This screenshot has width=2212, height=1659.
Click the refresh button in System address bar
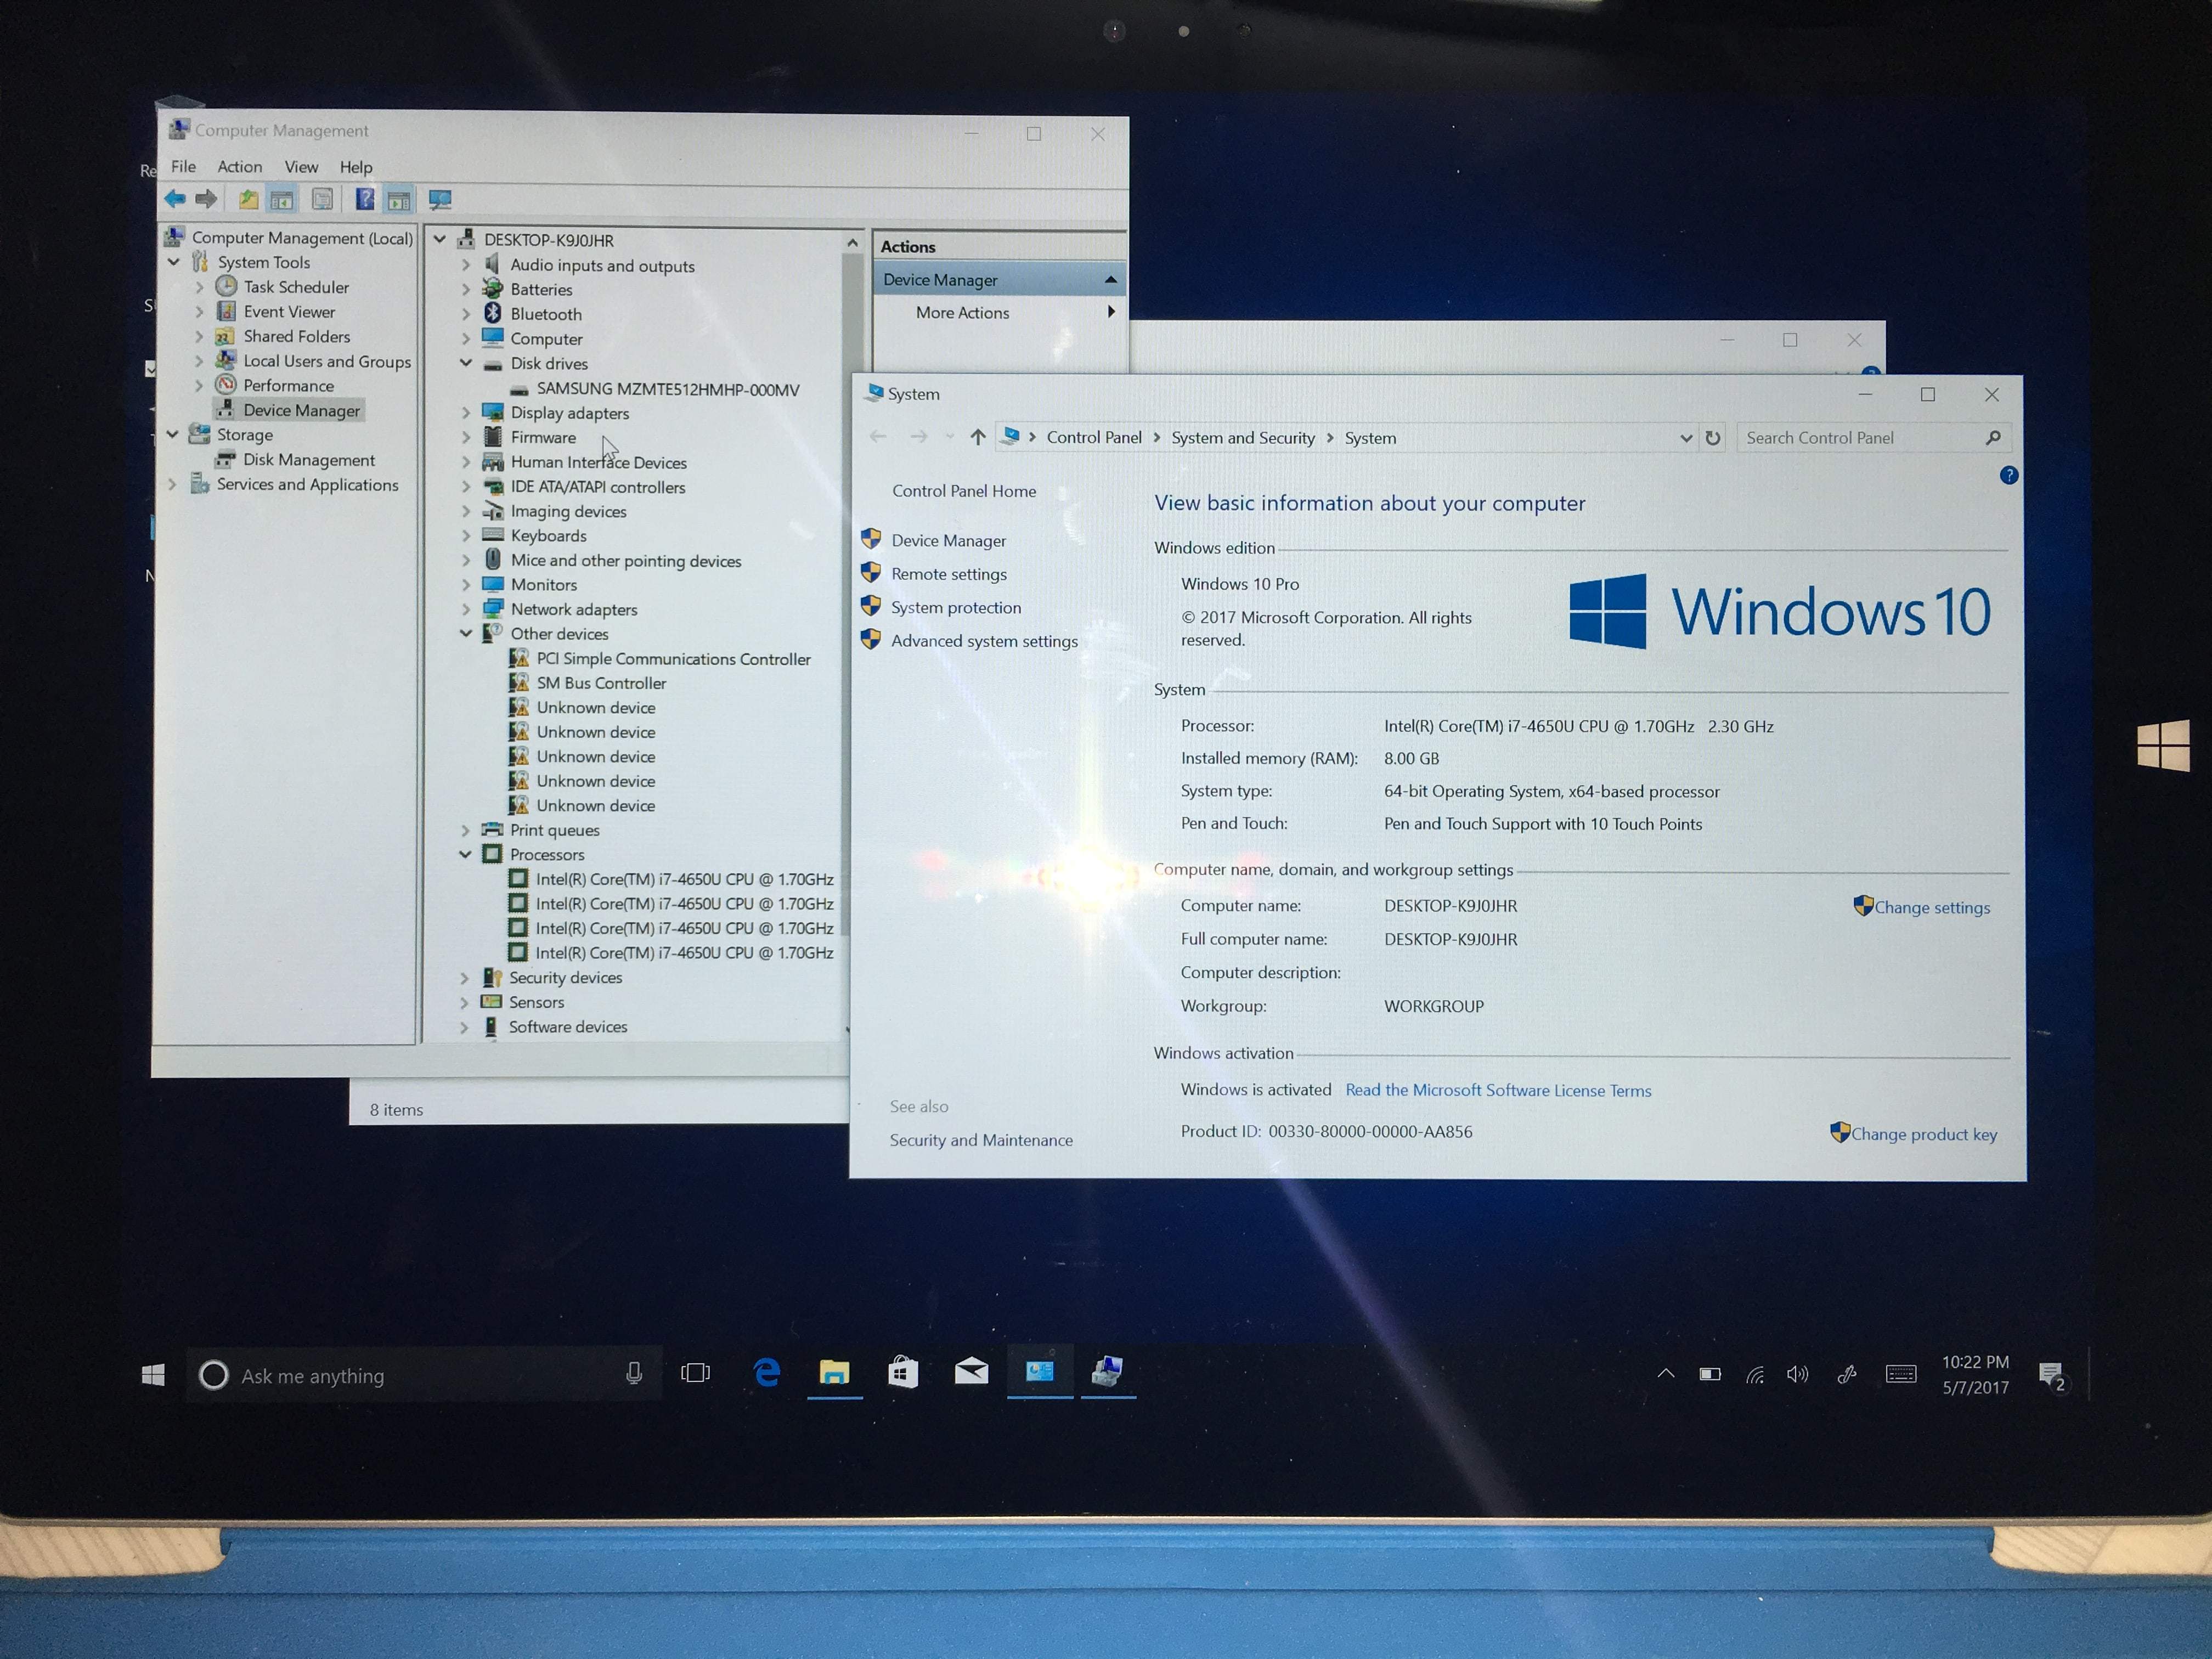(1713, 438)
